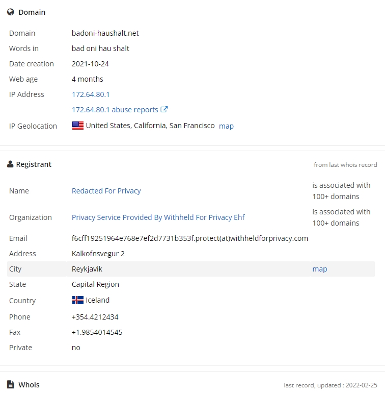Screen dimensions: 385x393
Task: Follow the Redacted For Privacy name link
Action: tap(106, 191)
